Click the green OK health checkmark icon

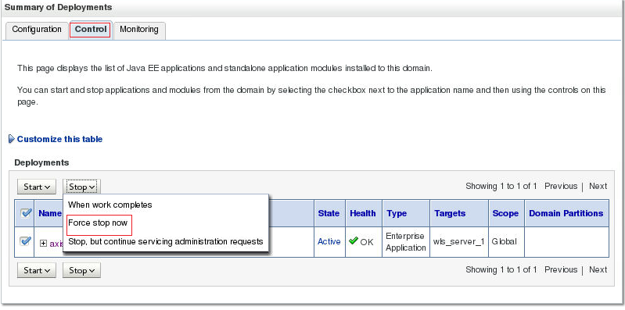click(x=353, y=241)
